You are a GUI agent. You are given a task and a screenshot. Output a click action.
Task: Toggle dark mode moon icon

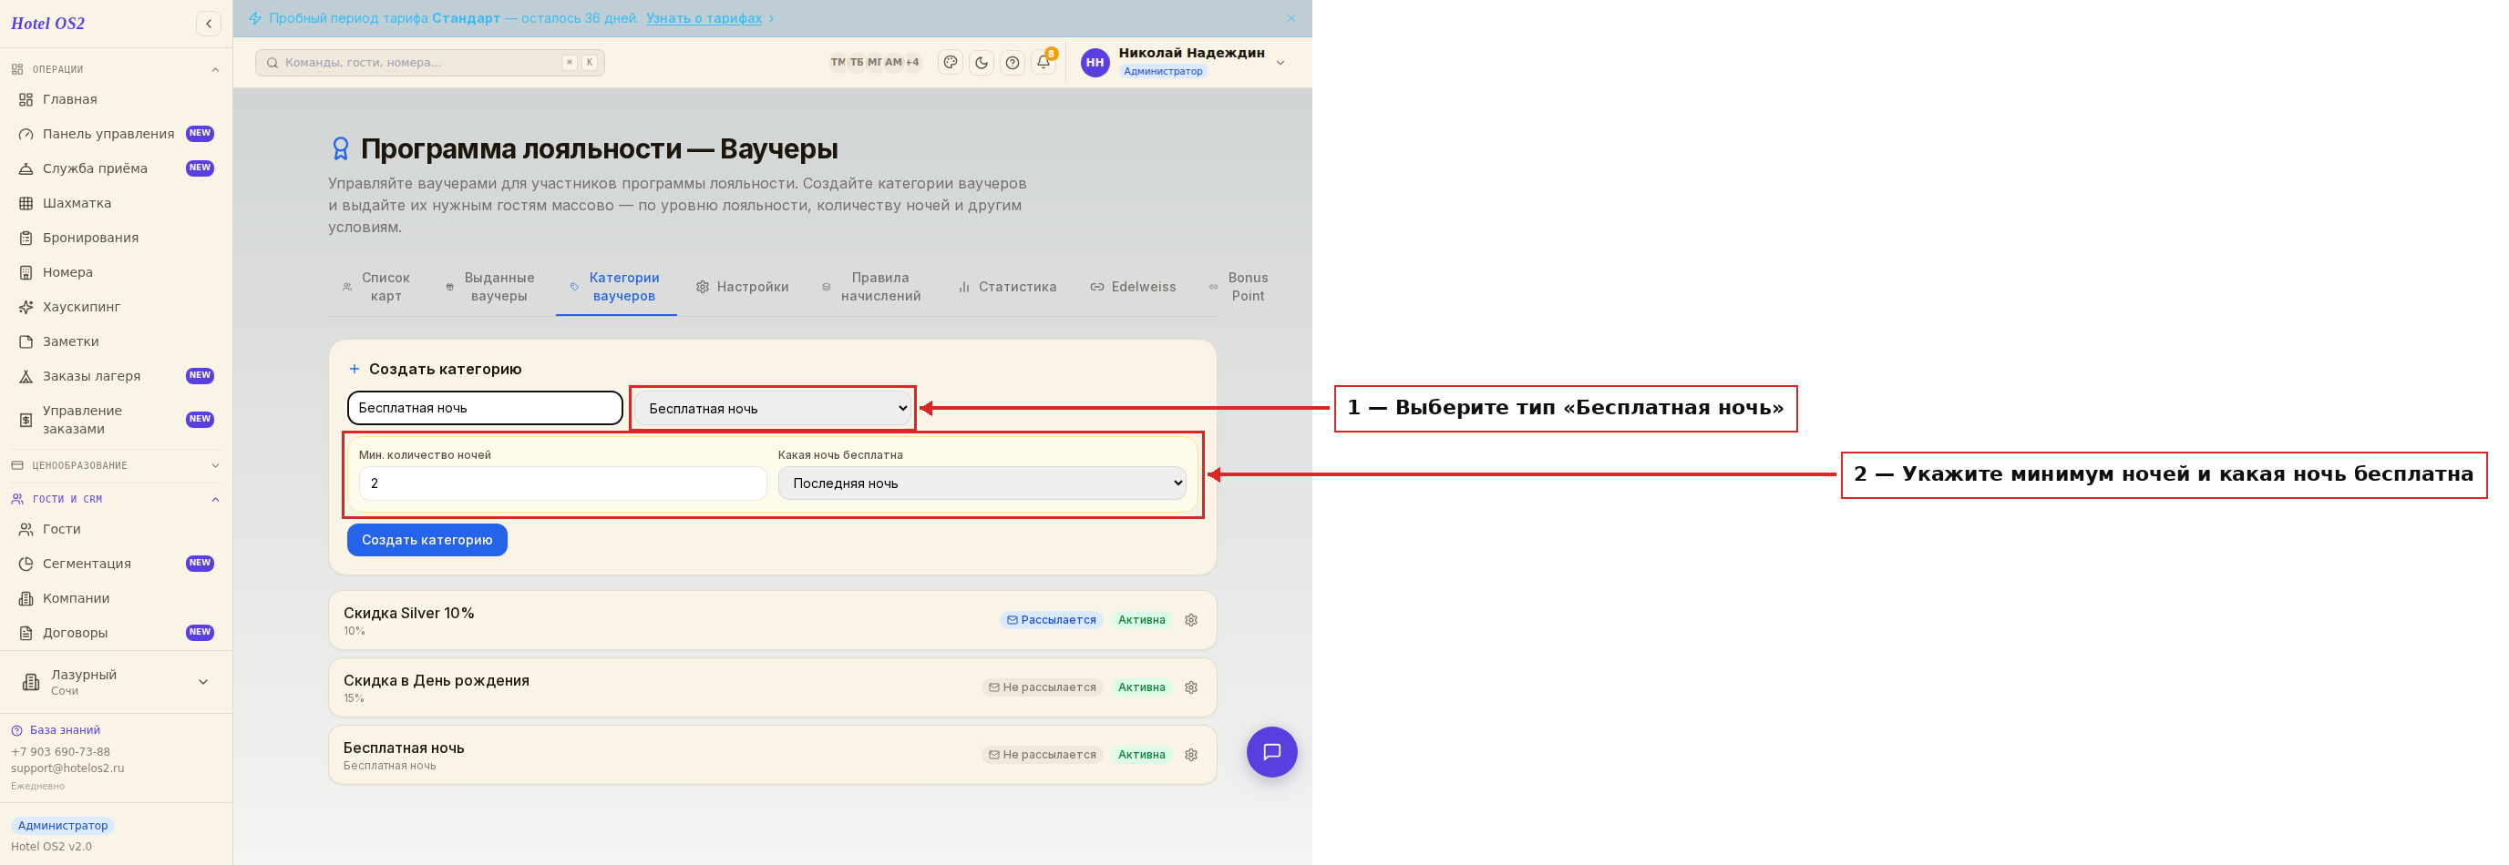[981, 62]
